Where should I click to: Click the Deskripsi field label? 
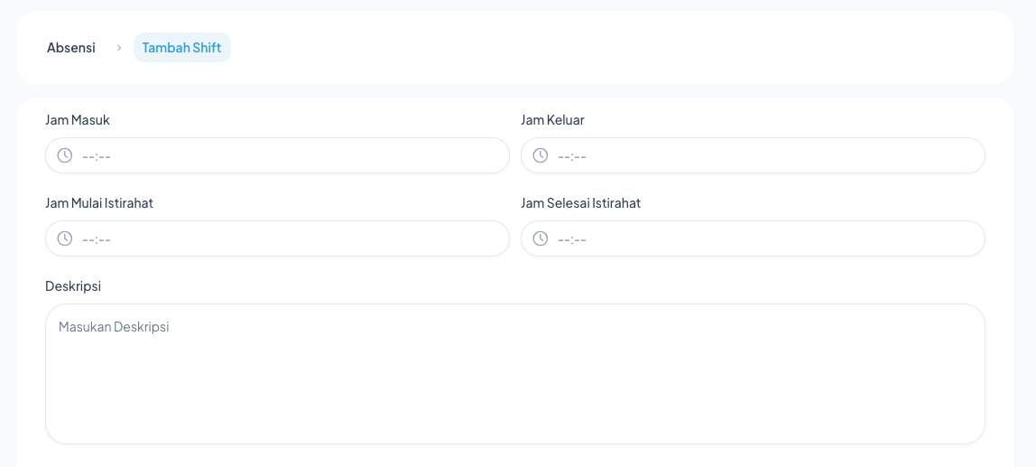pyautogui.click(x=73, y=286)
